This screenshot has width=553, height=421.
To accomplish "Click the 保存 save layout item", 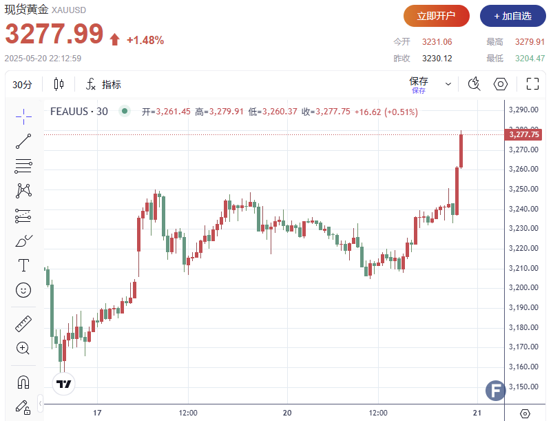I will [419, 84].
